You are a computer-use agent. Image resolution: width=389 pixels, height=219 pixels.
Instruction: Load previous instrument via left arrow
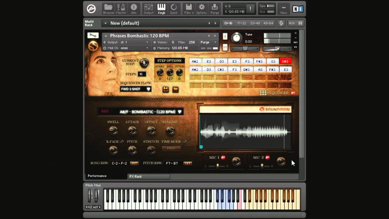[209, 36]
